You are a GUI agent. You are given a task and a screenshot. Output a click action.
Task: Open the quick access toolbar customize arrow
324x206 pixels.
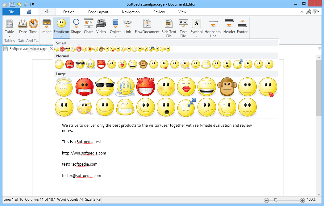[x=33, y=4]
